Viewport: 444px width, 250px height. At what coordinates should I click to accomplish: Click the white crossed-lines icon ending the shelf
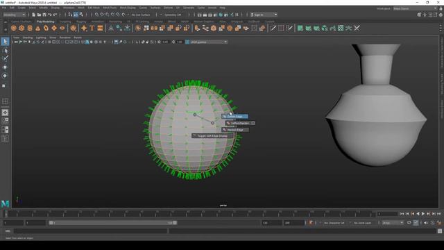point(357,28)
